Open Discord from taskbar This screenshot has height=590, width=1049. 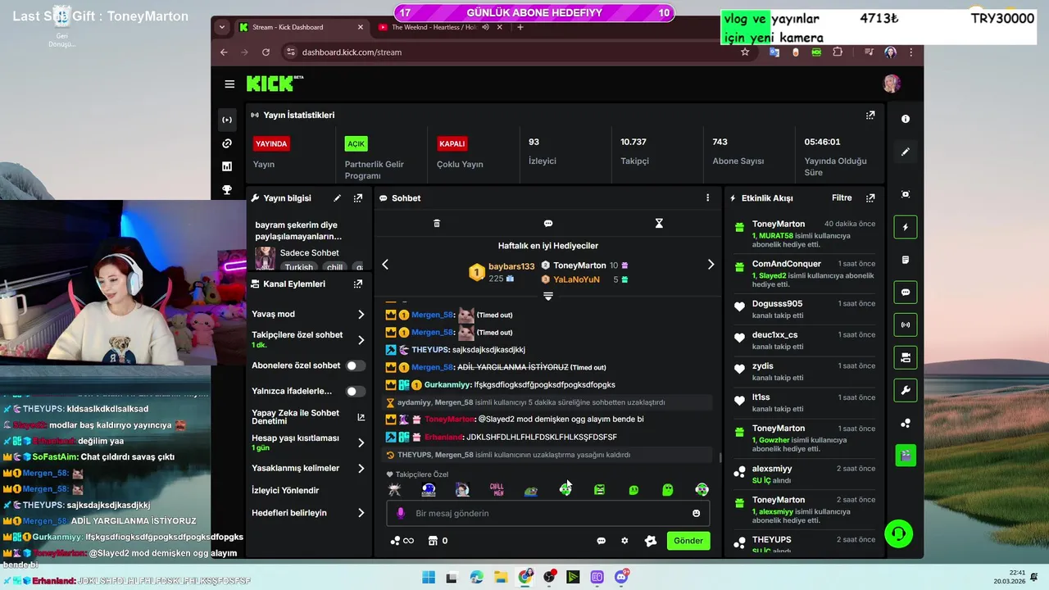tap(622, 577)
